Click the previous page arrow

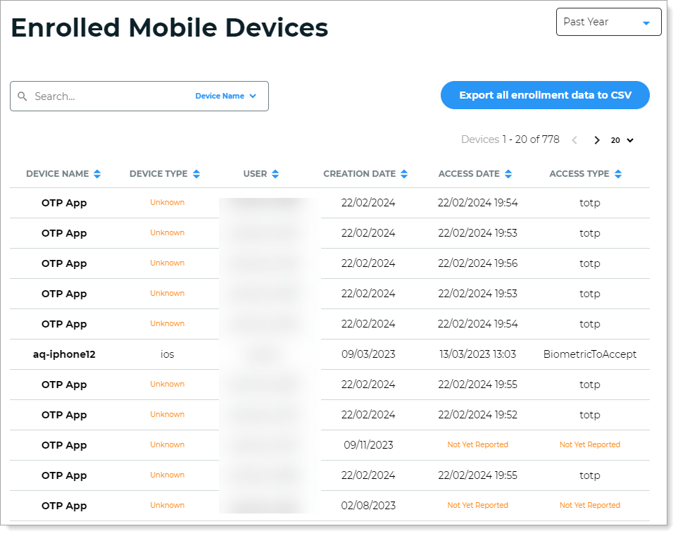575,140
